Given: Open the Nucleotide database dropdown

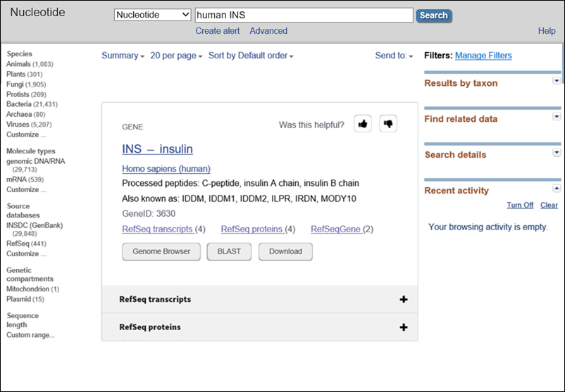Looking at the screenshot, I should pos(152,15).
